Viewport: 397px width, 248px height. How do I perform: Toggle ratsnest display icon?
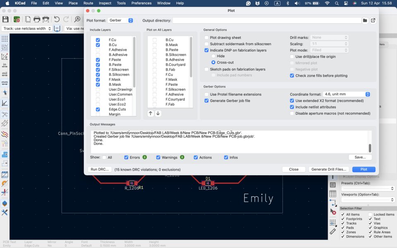tap(5, 114)
